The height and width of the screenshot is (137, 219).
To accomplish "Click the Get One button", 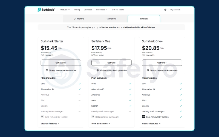I will click(111, 63).
